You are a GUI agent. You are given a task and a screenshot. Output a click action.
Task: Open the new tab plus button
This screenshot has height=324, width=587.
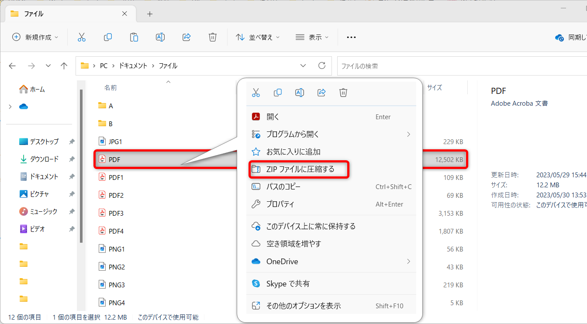click(150, 14)
